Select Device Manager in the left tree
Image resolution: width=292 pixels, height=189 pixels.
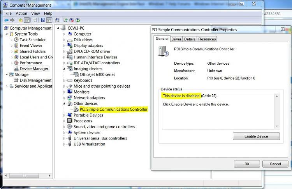point(34,69)
